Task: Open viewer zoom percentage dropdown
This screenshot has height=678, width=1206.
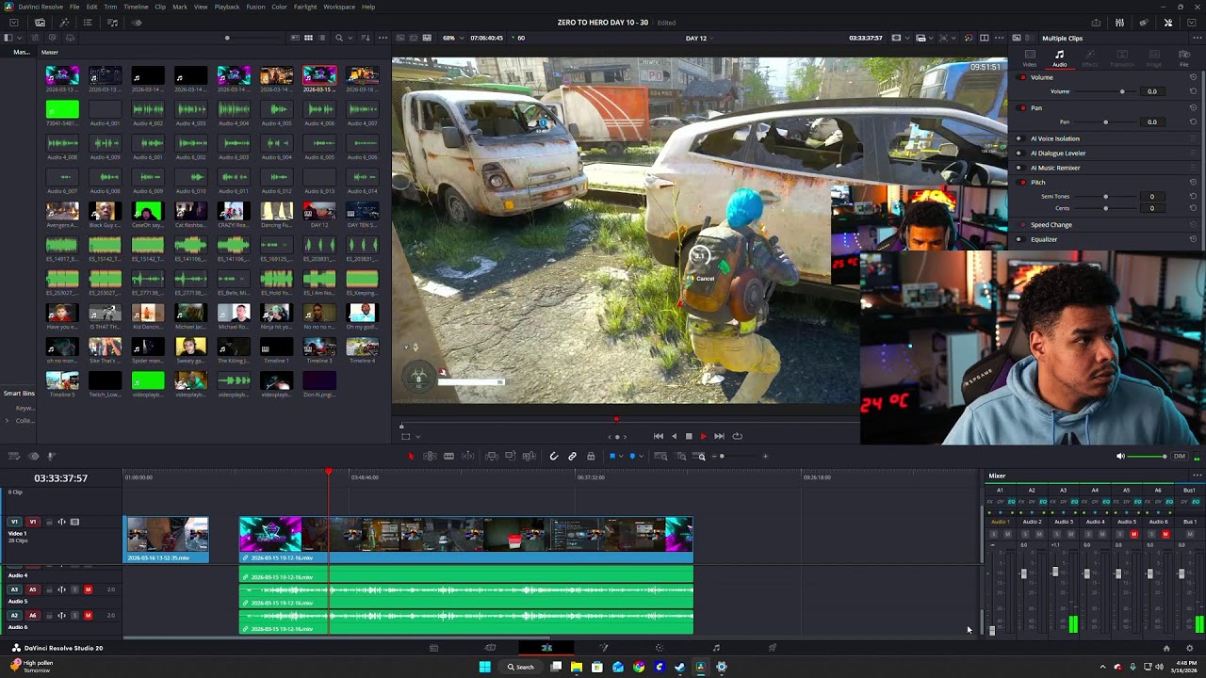Action: click(452, 38)
